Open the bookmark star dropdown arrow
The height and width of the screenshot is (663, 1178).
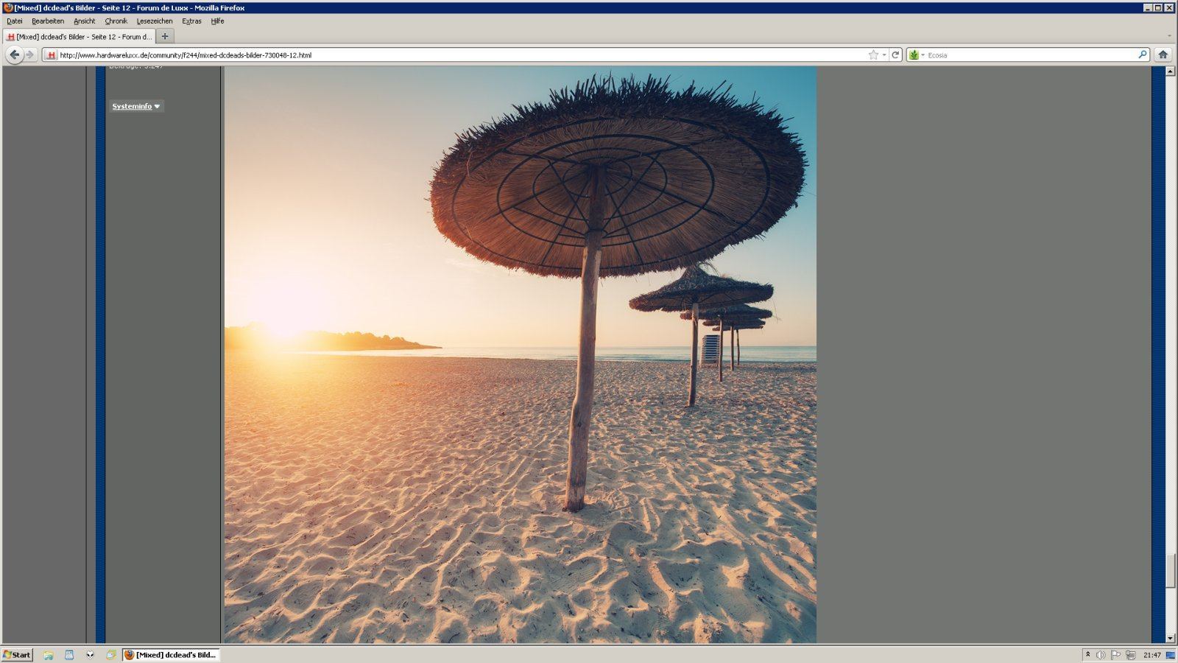pyautogui.click(x=884, y=55)
